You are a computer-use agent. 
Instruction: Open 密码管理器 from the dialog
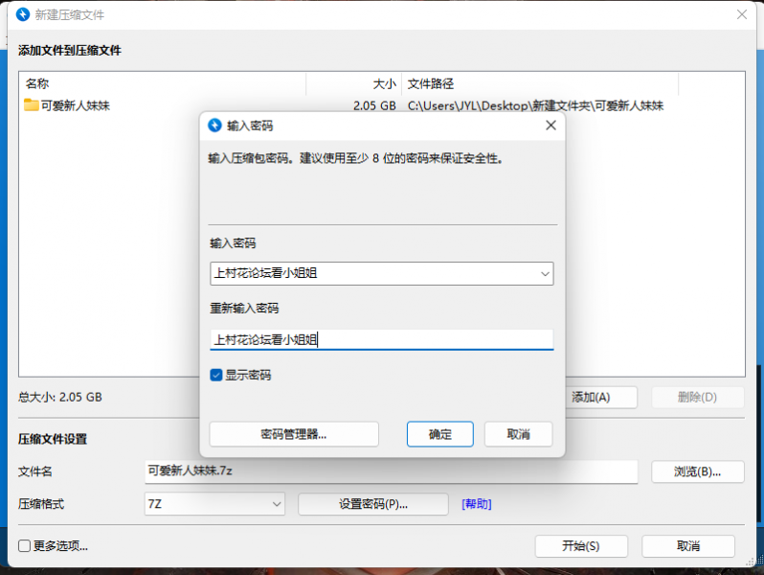[294, 434]
